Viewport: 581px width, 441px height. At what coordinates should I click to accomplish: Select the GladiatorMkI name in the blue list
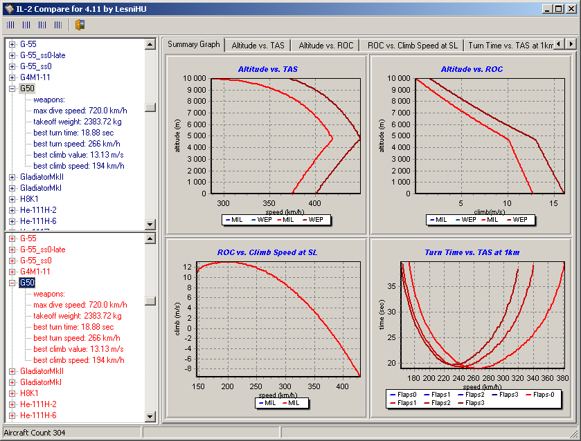[x=41, y=188]
